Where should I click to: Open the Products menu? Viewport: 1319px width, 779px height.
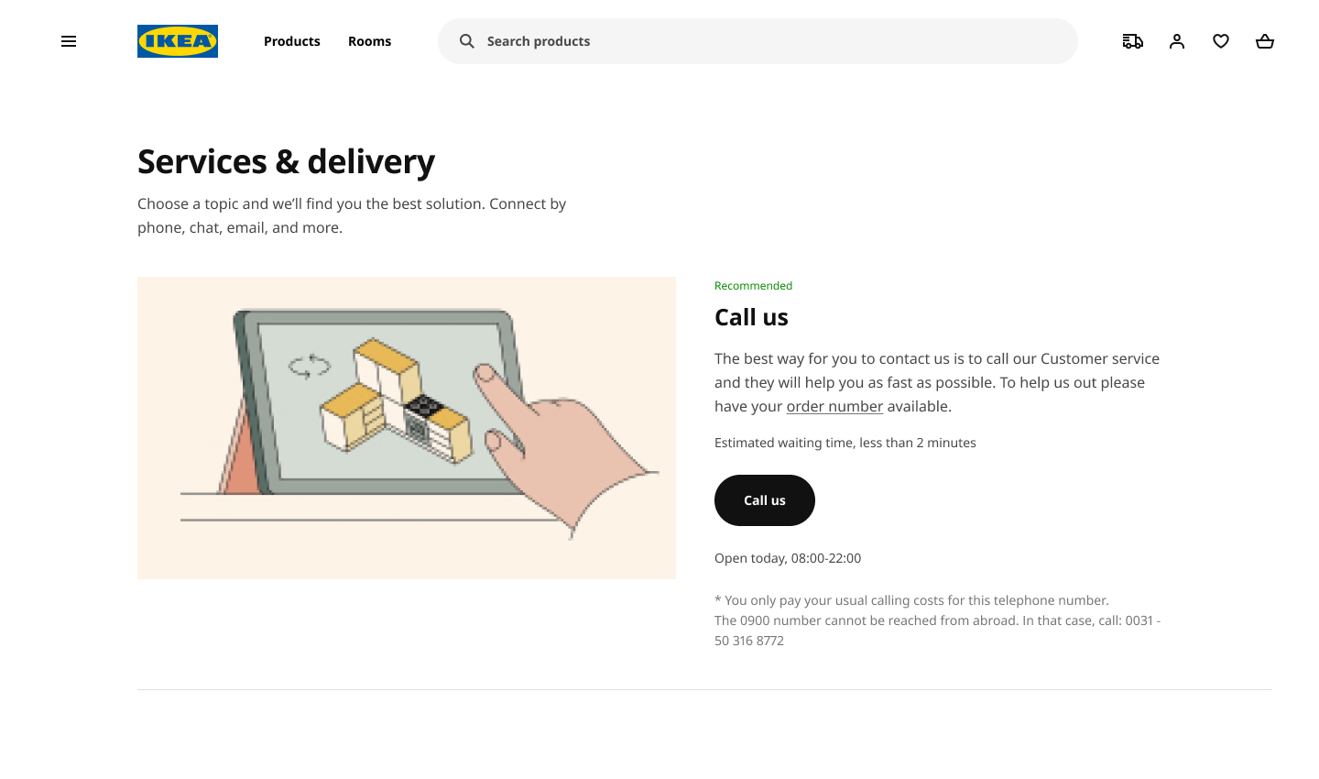[x=292, y=41]
